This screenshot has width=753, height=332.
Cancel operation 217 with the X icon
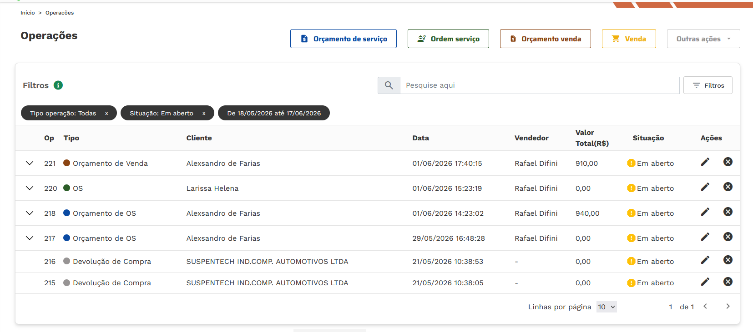click(x=728, y=237)
